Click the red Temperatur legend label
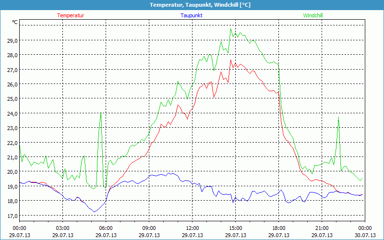Image resolution: width=384 pixels, height=240 pixels. coord(71,15)
